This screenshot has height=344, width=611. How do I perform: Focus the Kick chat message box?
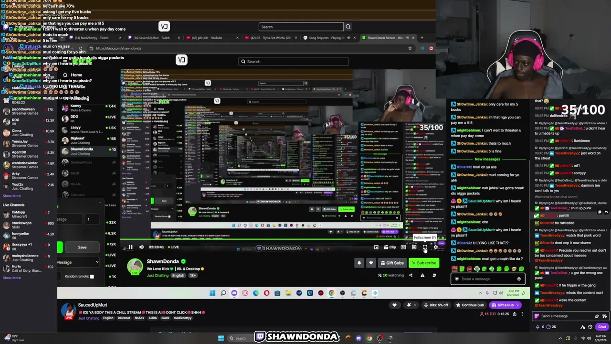(487, 279)
